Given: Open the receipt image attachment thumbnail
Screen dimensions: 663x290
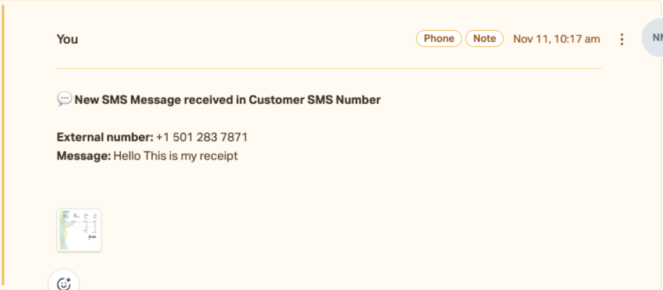Looking at the screenshot, I should 79,230.
